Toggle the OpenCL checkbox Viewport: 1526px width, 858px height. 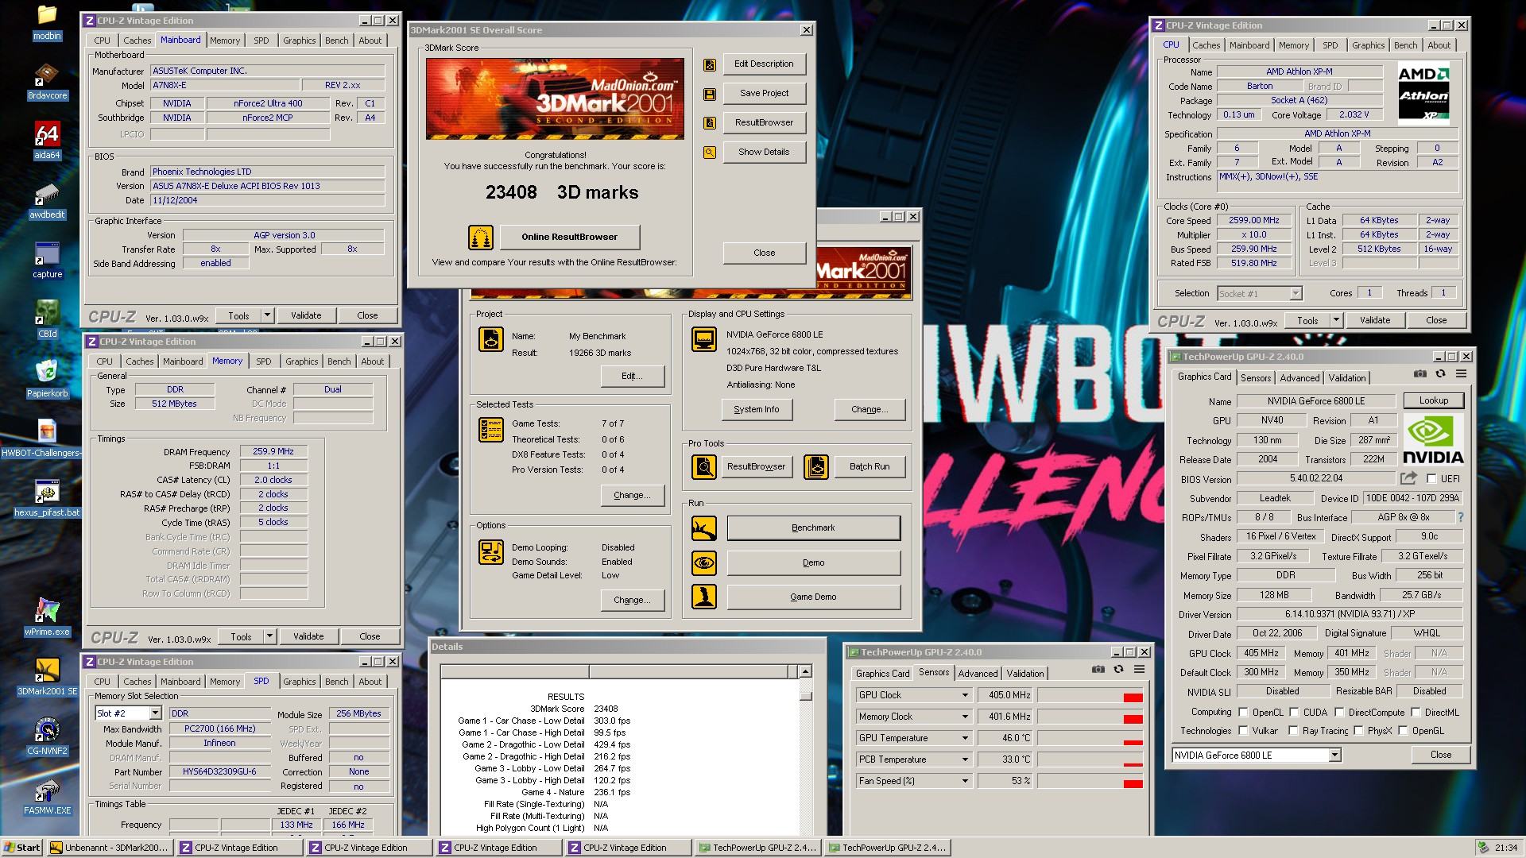point(1243,713)
